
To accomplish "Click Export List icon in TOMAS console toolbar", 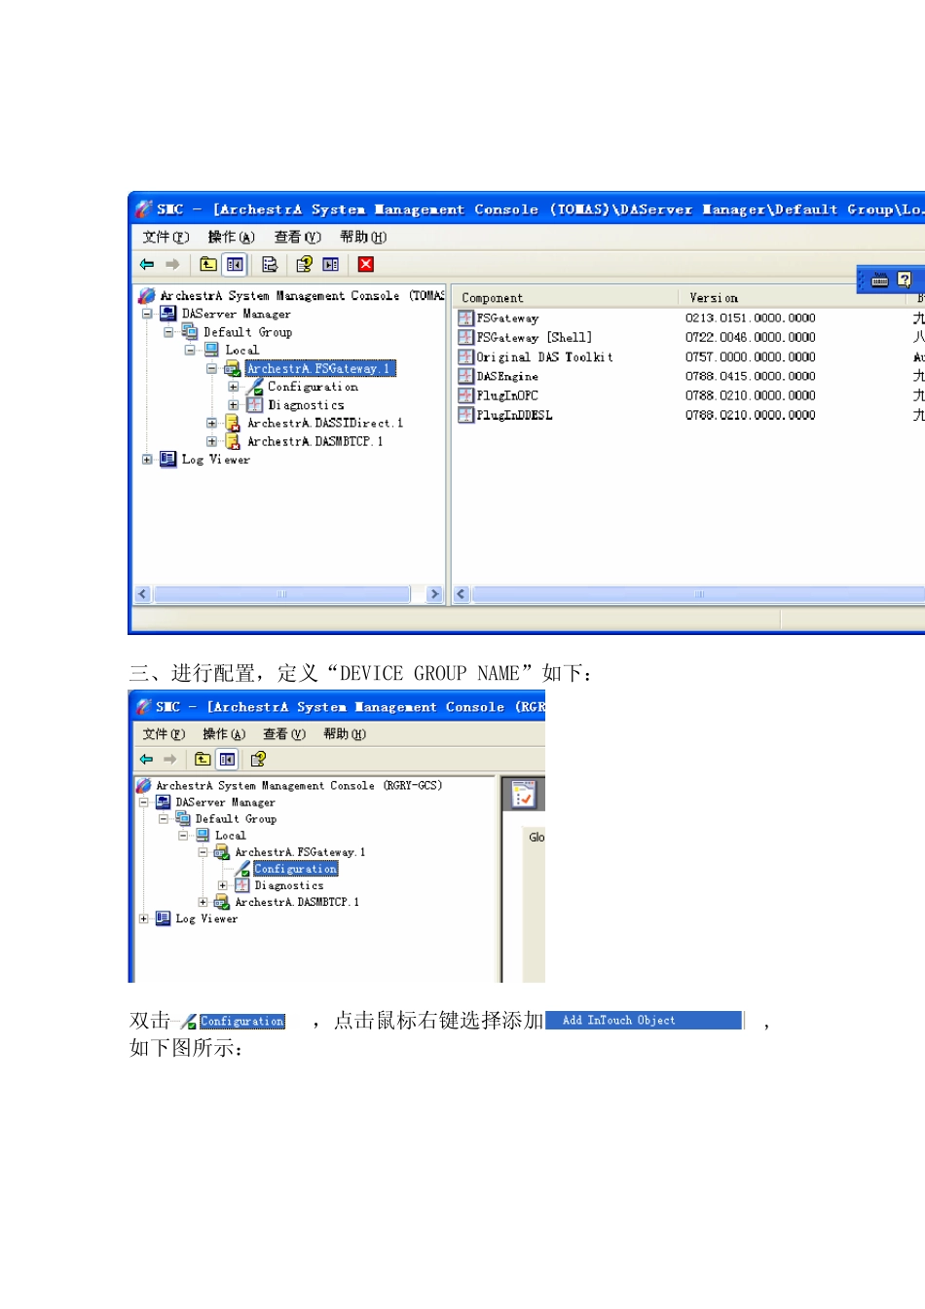I will click(x=270, y=264).
